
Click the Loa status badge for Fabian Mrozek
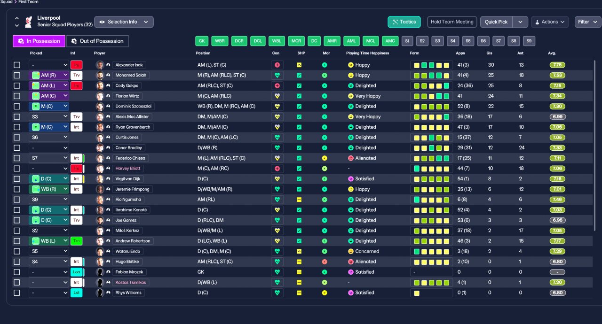[x=76, y=272]
